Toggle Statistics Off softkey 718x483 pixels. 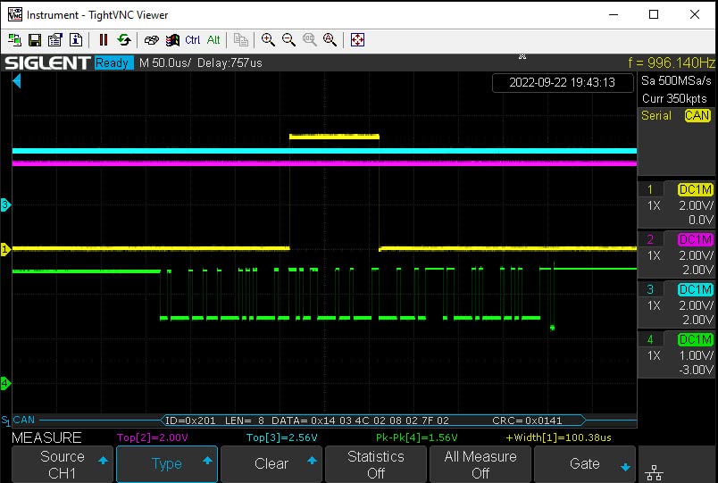coord(376,464)
